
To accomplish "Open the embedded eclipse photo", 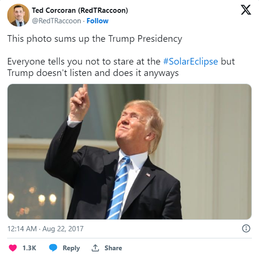I will click(129, 151).
